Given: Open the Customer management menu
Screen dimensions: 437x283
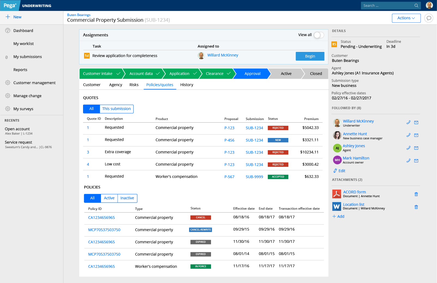Looking at the screenshot, I should (x=34, y=83).
